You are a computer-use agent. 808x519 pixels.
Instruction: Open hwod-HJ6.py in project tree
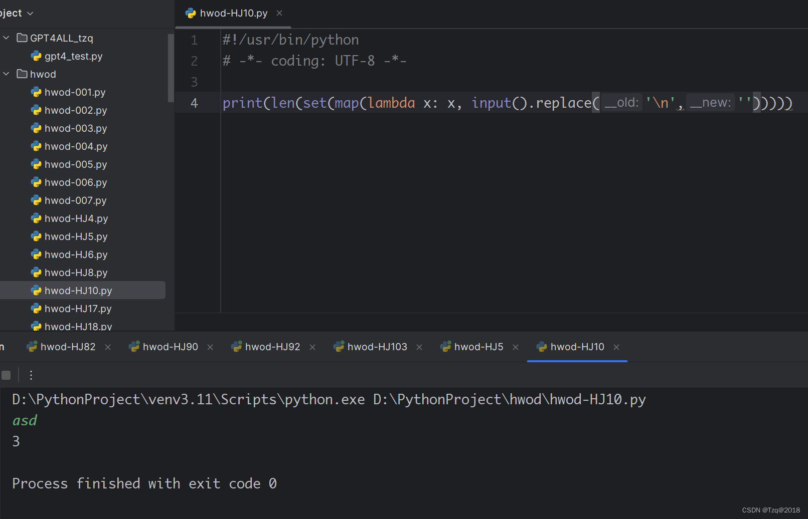tap(76, 254)
